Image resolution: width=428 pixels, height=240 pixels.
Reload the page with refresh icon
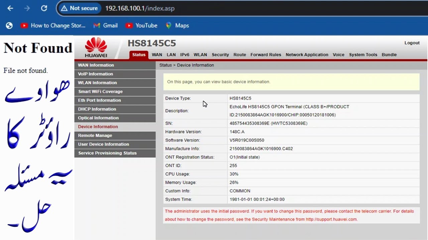[44, 8]
